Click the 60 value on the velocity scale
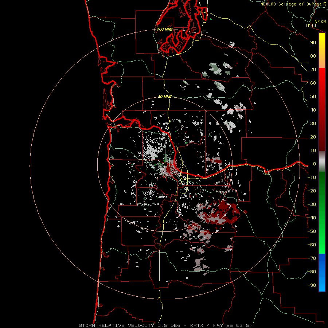The image size is (328, 328). click(313, 83)
